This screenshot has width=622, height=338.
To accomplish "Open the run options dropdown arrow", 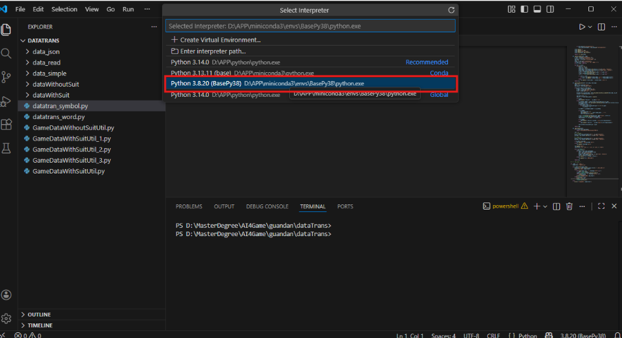I will 590,27.
